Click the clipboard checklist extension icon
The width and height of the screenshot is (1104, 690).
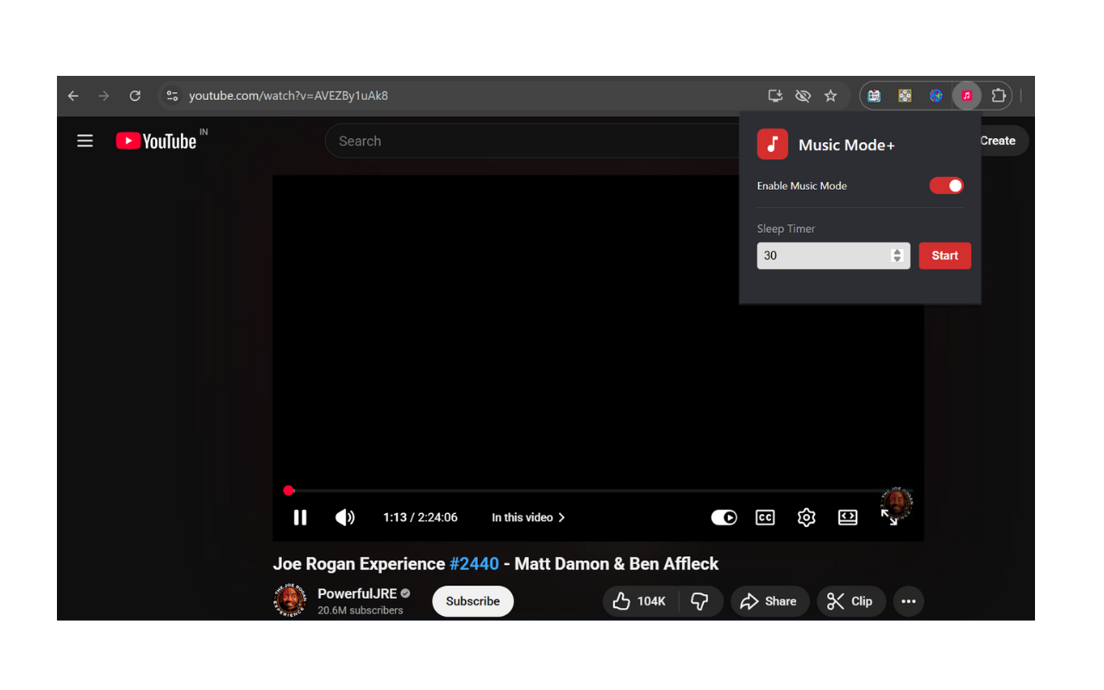874,96
